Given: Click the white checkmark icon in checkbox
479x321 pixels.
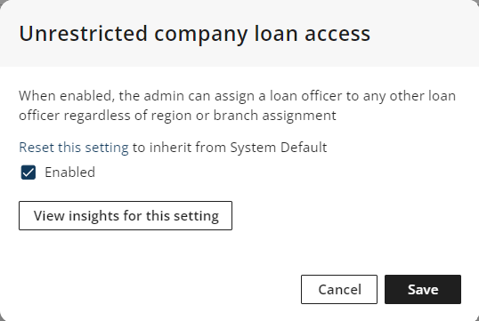Looking at the screenshot, I should click(28, 173).
